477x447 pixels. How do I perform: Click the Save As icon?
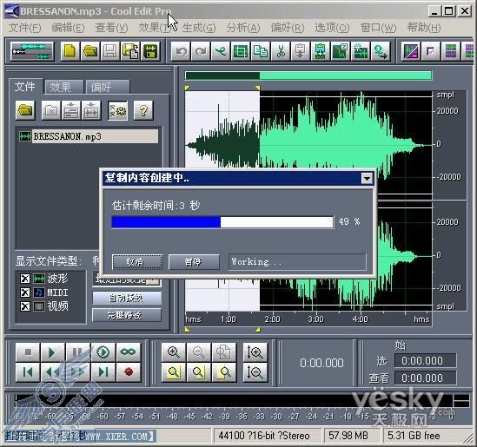[x=130, y=51]
